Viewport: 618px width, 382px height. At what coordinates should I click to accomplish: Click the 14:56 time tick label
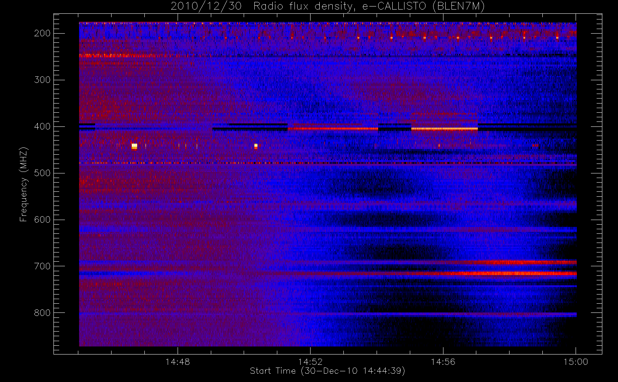pyautogui.click(x=443, y=362)
